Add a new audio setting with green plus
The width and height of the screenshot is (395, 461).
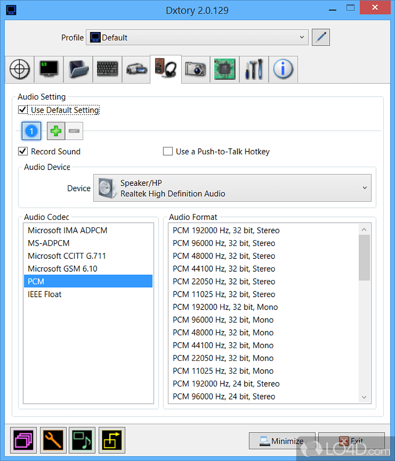point(55,131)
